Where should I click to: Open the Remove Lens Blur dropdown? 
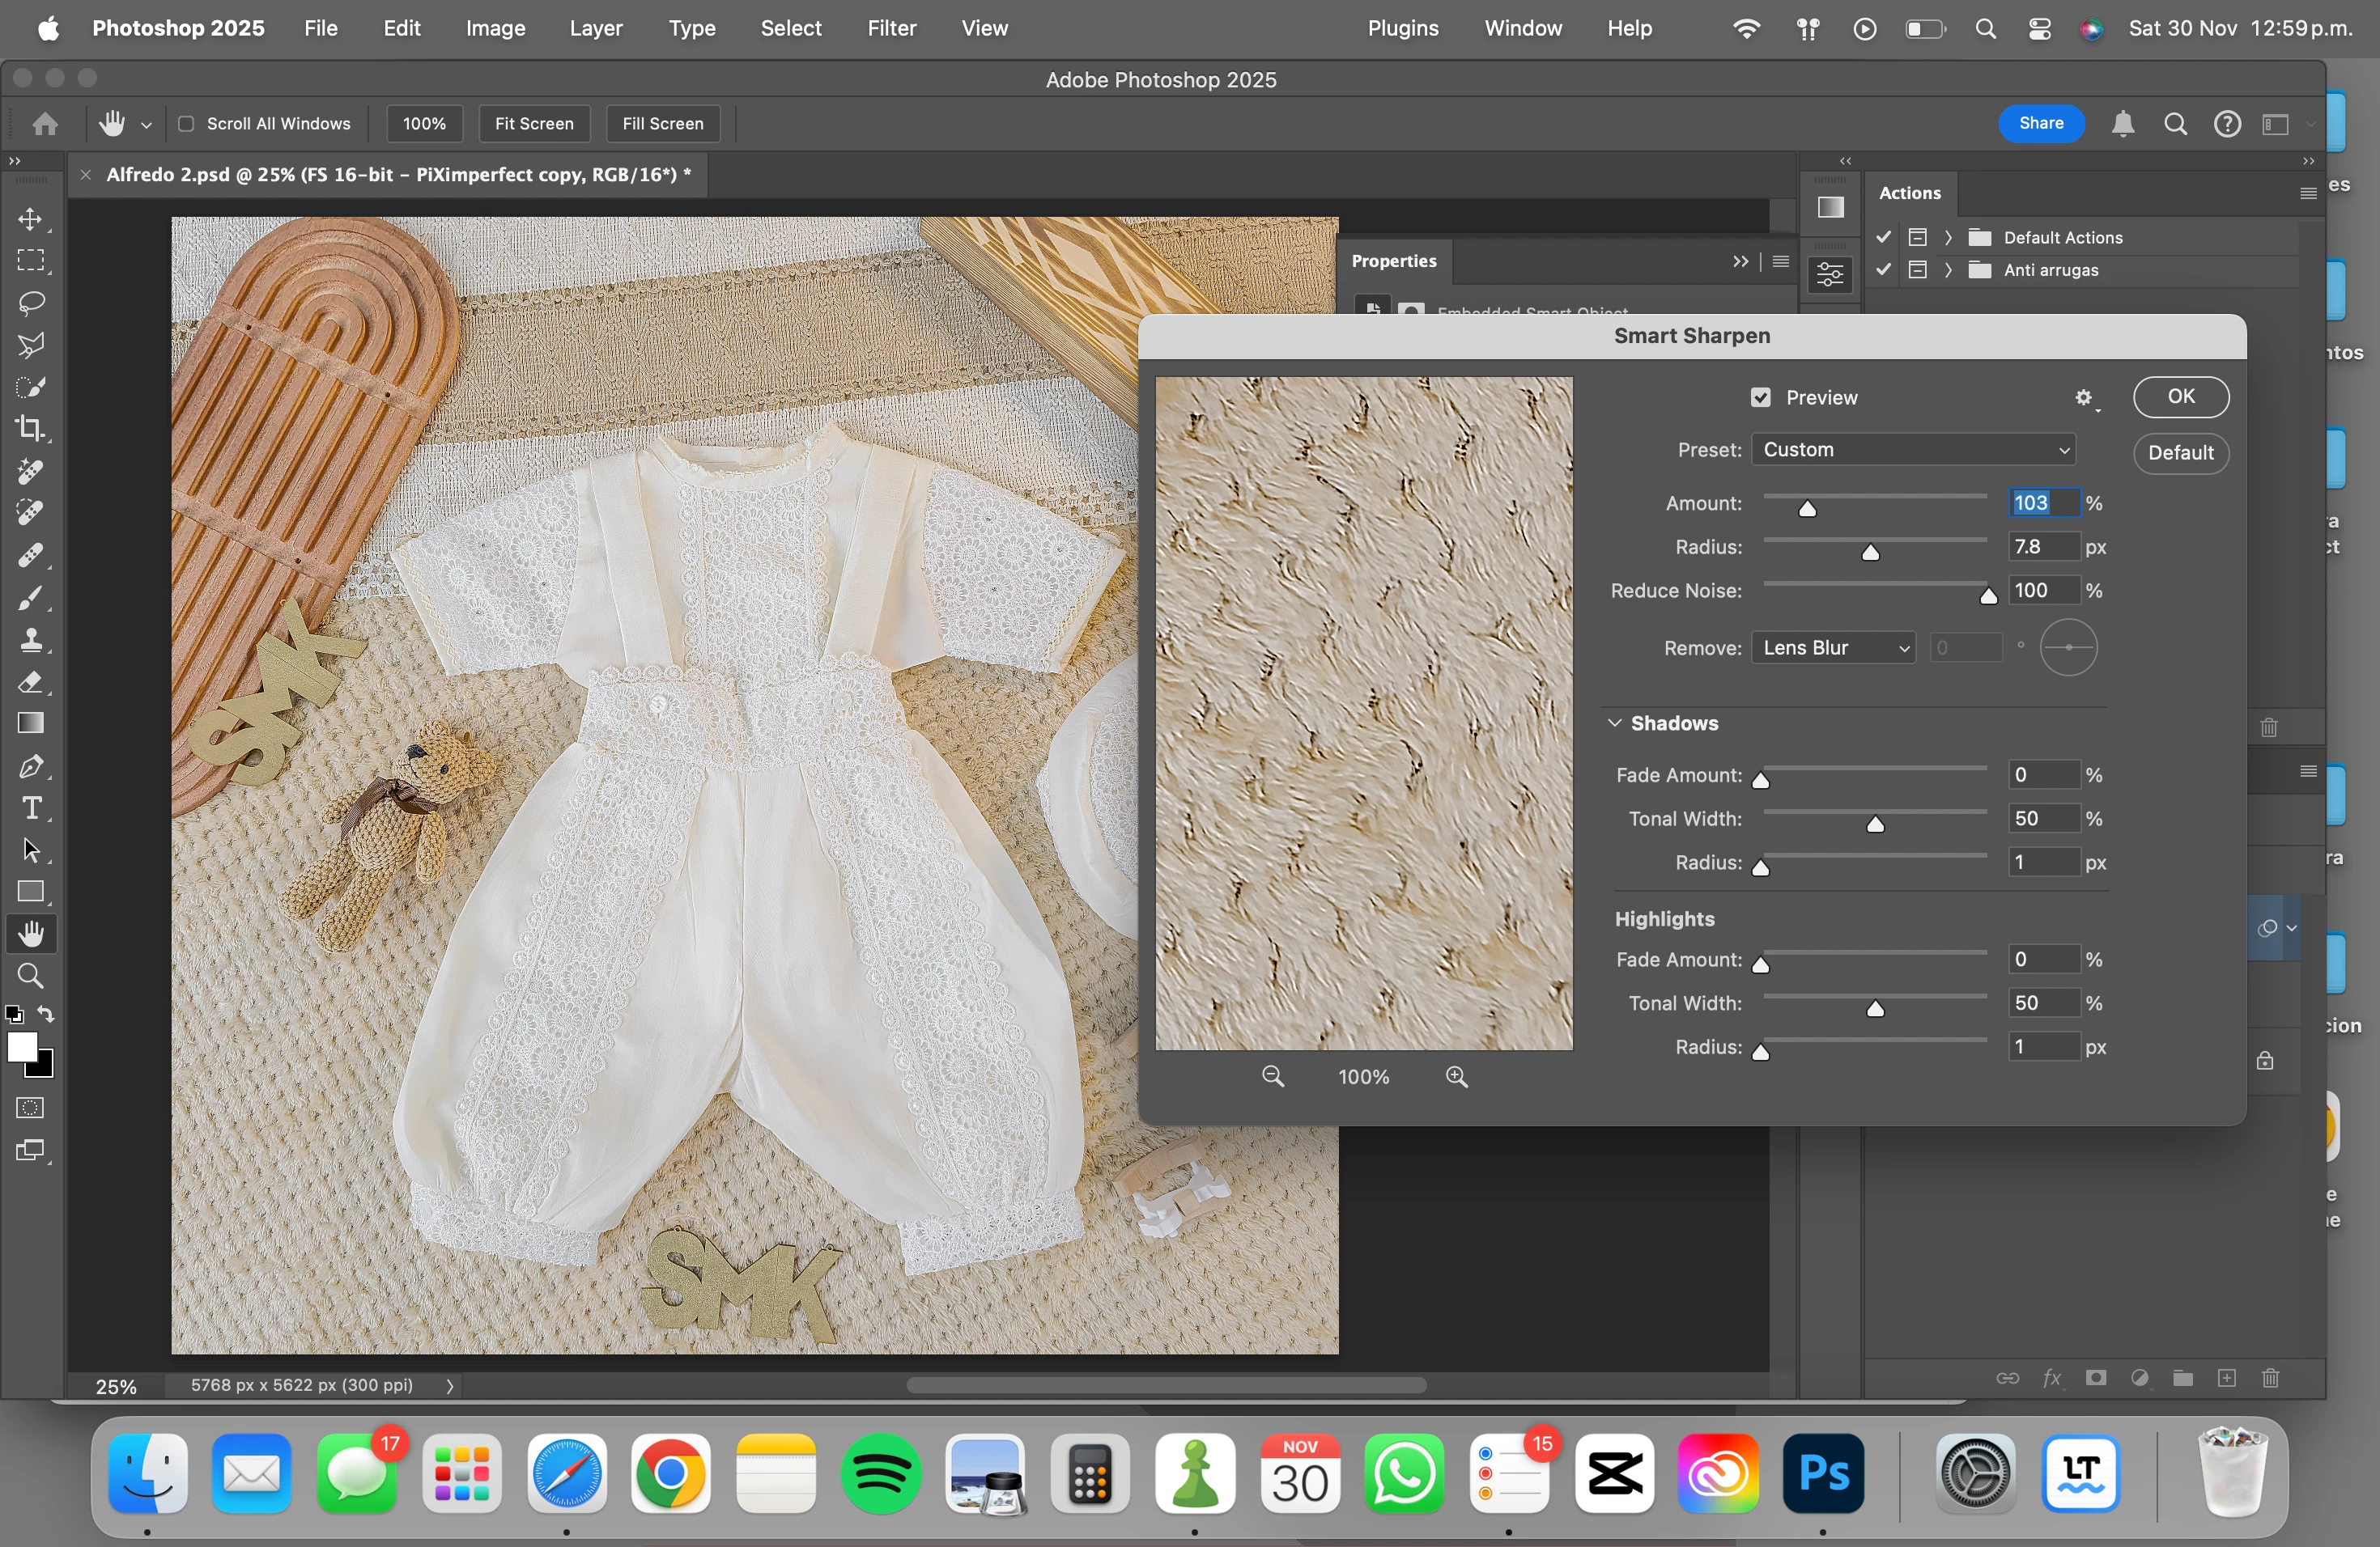(x=1833, y=647)
